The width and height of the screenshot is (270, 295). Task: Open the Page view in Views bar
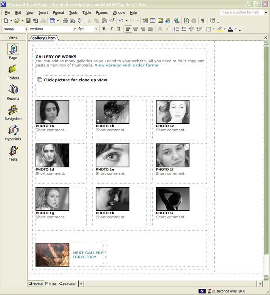[x=13, y=51]
